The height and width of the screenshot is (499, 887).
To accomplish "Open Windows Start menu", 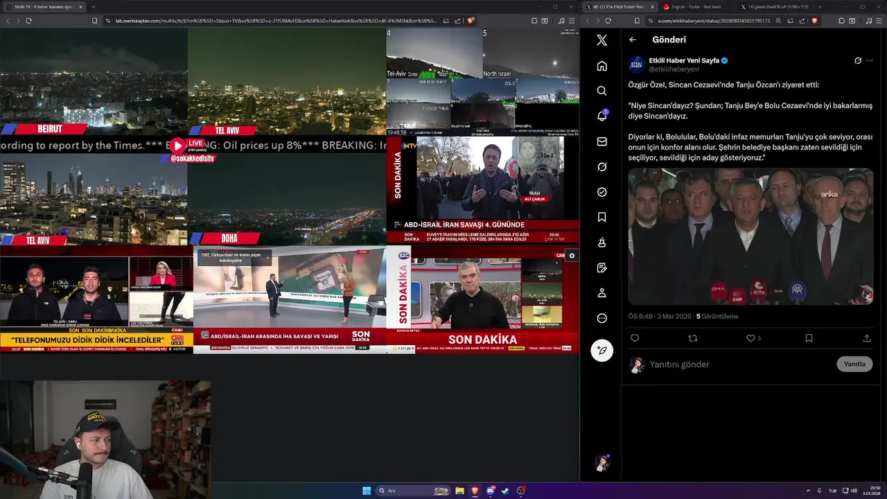I will (367, 491).
